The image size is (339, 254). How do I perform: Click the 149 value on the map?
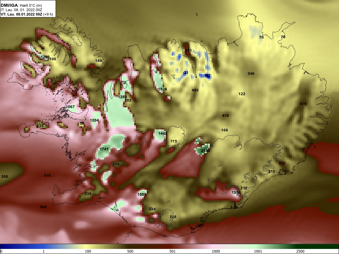point(98,61)
